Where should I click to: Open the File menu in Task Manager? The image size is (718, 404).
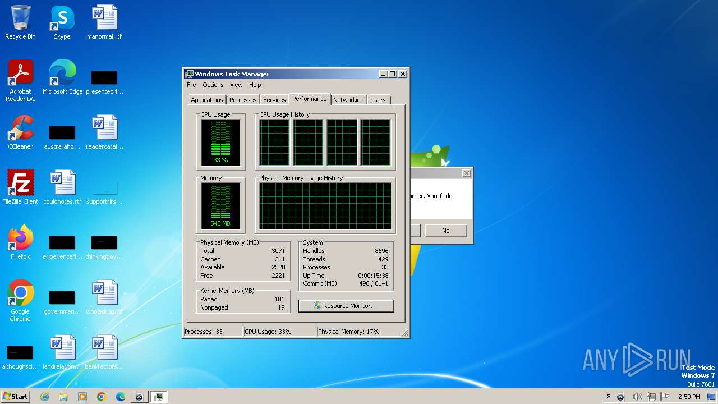coord(191,85)
